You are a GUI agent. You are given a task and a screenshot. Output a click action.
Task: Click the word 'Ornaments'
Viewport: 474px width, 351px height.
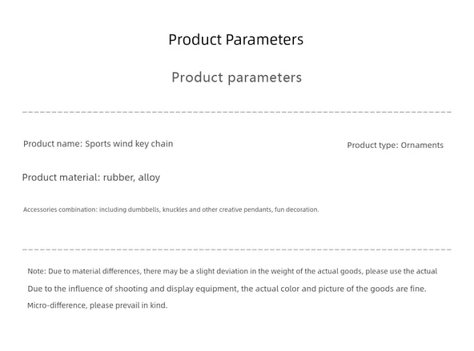(422, 146)
